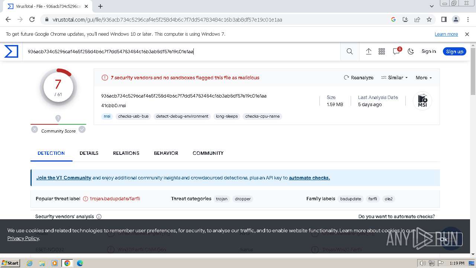Open the More dropdown
The image size is (476, 268).
pos(424,77)
